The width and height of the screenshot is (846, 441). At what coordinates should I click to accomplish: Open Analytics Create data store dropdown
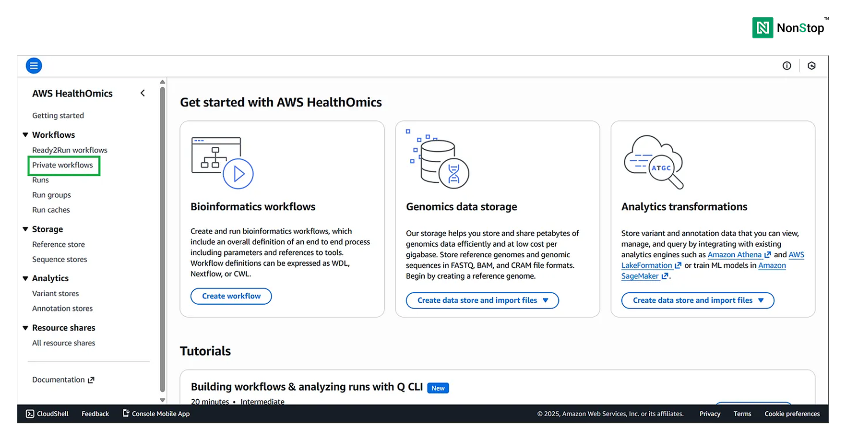[698, 300]
